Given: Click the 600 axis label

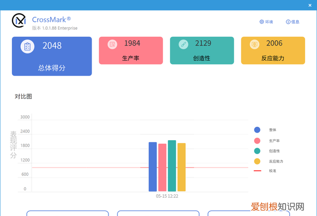Looking at the screenshot, I should click(25, 174).
